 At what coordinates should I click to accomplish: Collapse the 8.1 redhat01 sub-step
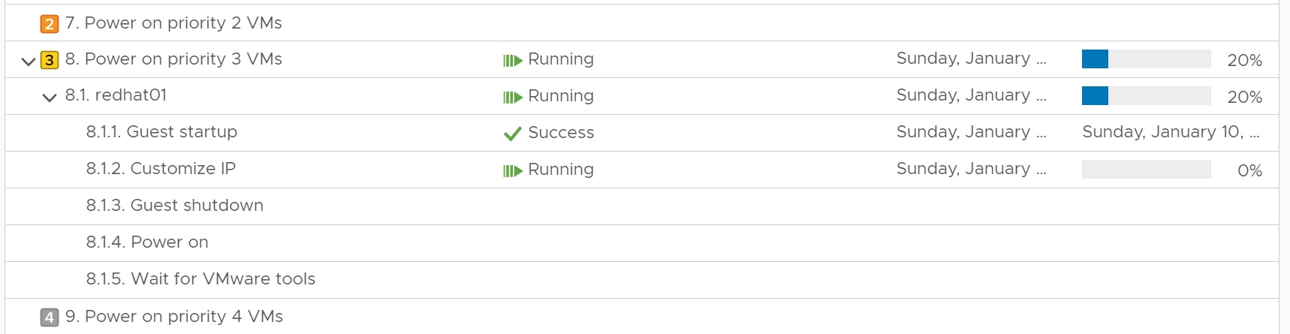pos(50,98)
